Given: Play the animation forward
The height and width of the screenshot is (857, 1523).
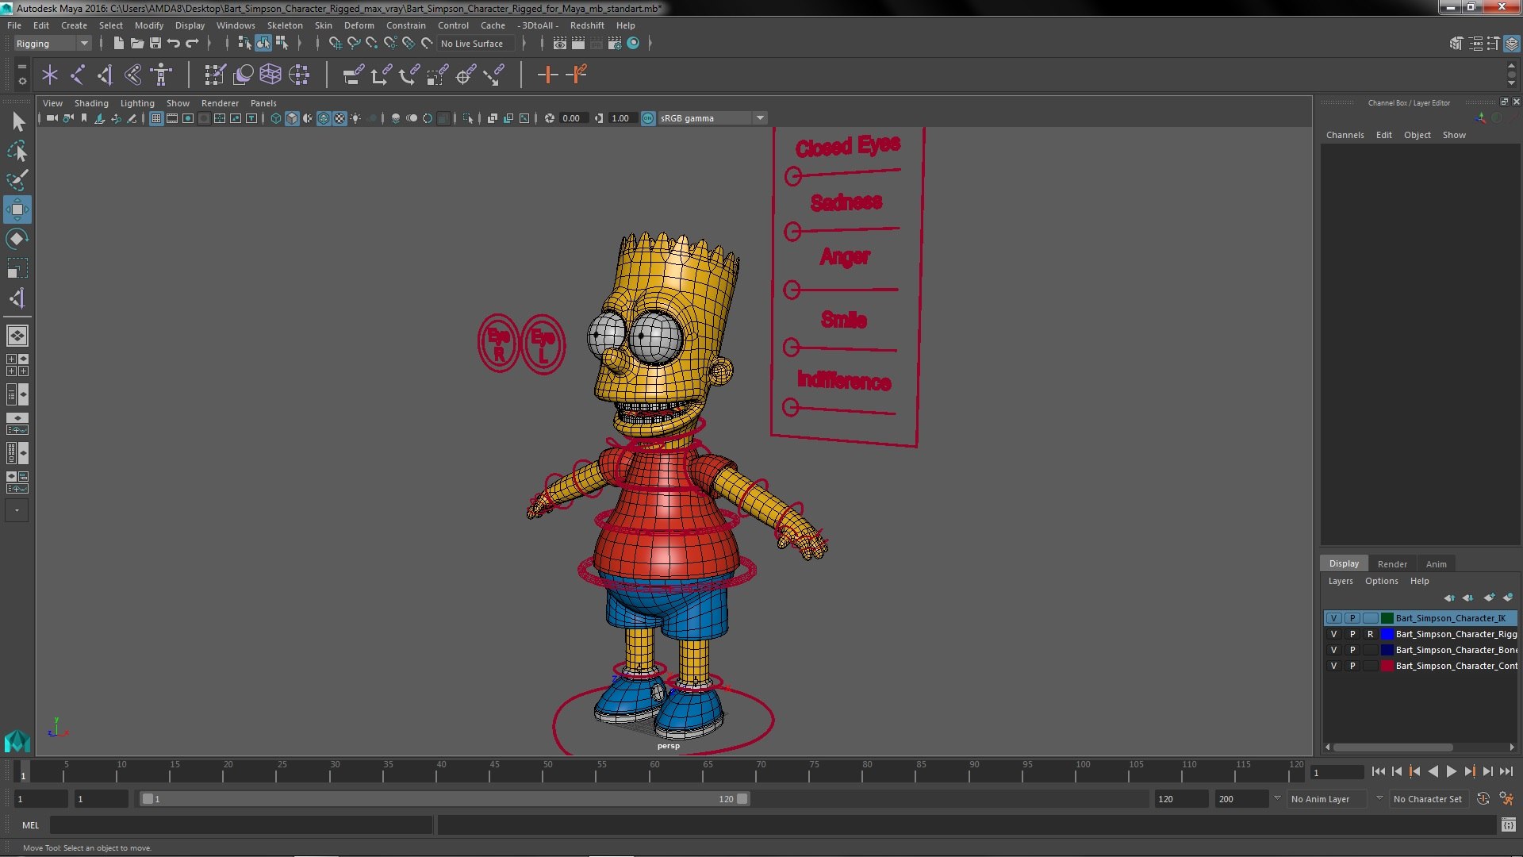Looking at the screenshot, I should [1451, 771].
